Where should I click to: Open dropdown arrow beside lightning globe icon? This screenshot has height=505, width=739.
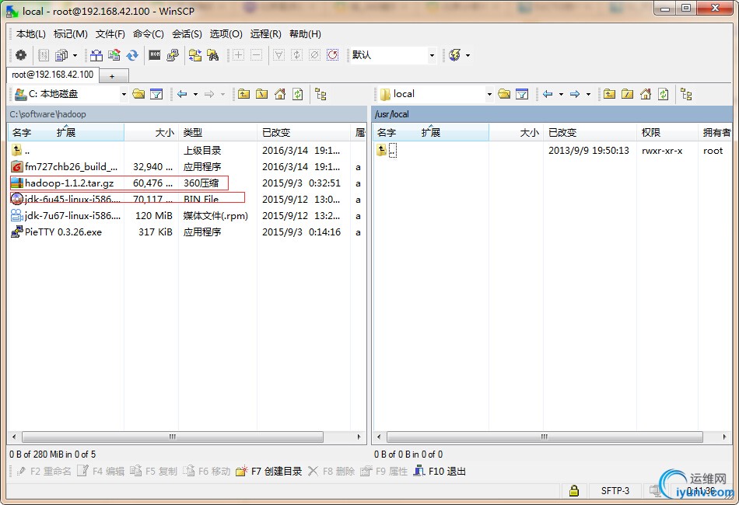click(x=468, y=55)
